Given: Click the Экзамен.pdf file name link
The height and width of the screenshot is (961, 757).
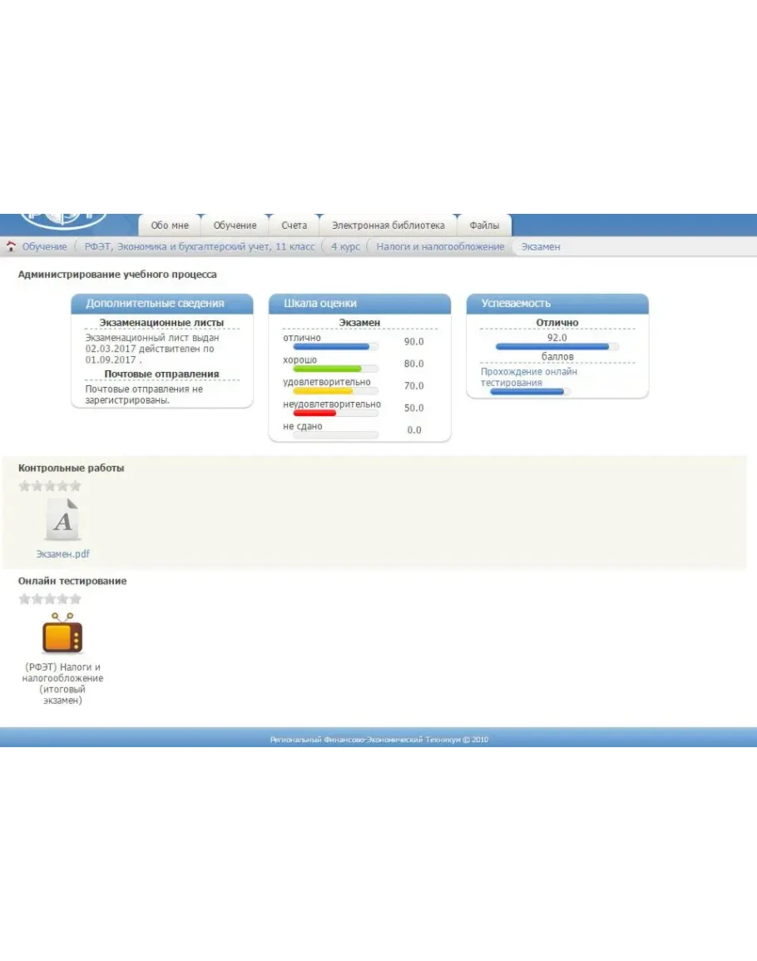Looking at the screenshot, I should [62, 554].
